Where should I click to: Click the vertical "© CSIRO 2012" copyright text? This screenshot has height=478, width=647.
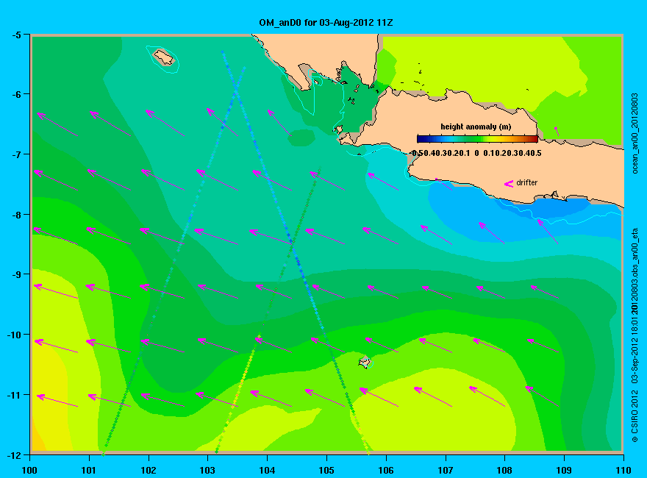(x=635, y=415)
